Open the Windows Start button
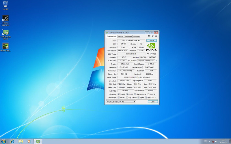 point(3,141)
